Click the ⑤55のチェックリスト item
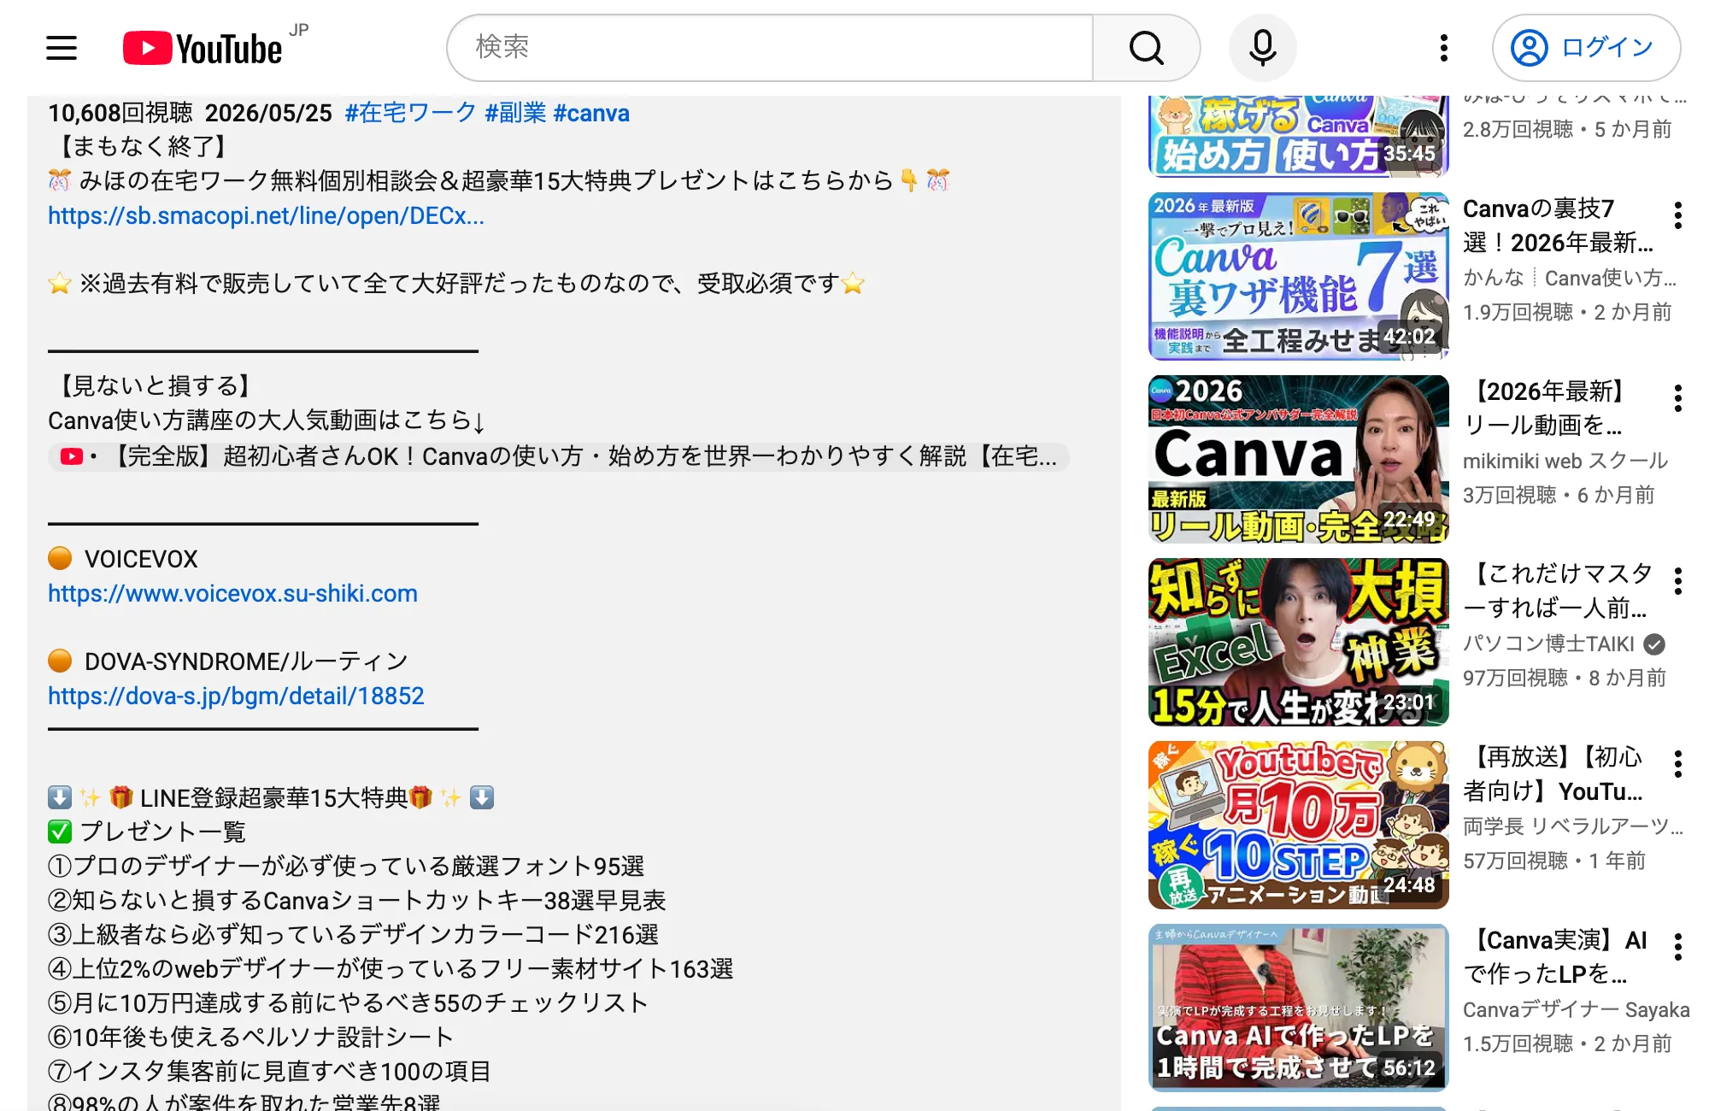 click(349, 1003)
